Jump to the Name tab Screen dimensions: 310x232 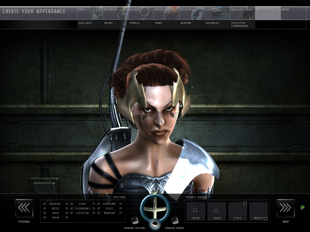294,13
